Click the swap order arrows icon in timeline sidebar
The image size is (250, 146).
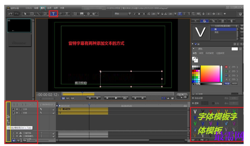[x=8, y=122]
